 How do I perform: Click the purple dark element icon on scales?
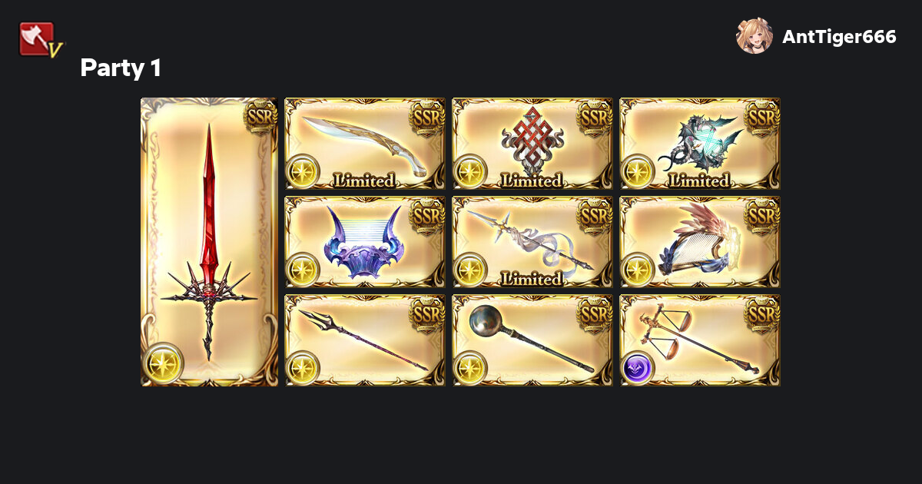tap(638, 368)
